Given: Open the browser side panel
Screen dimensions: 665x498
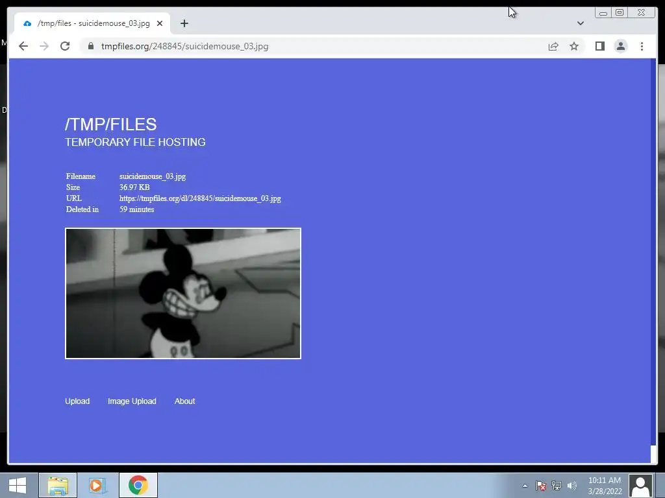Looking at the screenshot, I should pos(599,46).
